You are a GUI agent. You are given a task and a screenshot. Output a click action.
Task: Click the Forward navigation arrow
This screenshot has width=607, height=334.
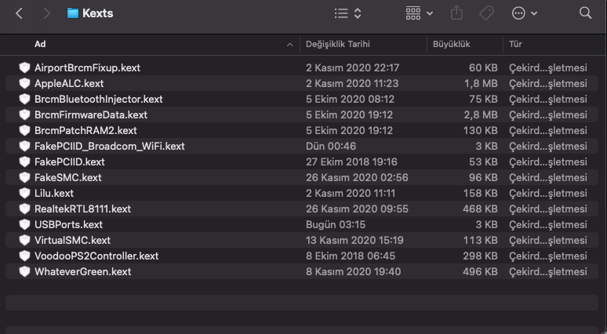[46, 13]
